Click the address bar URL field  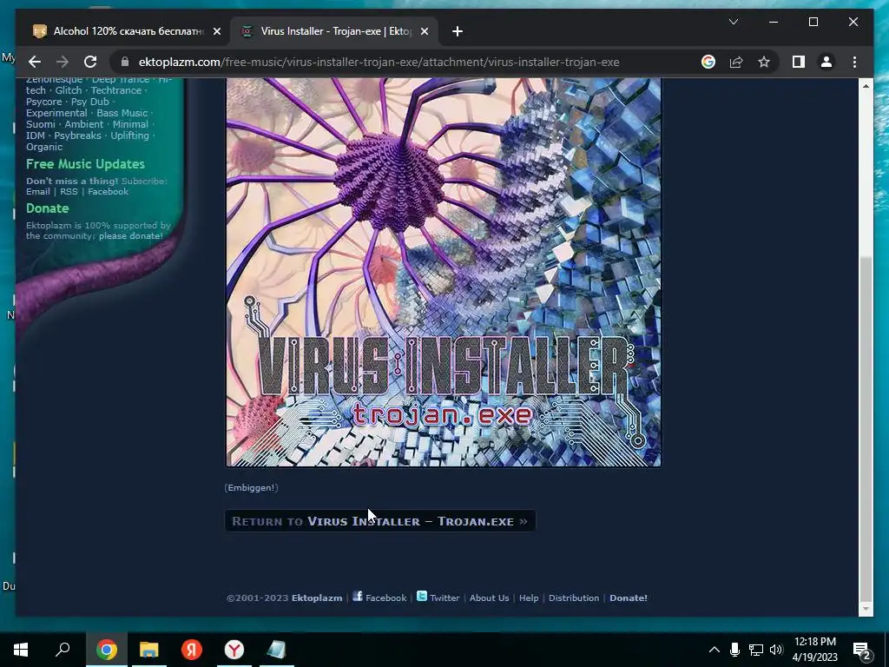(379, 62)
